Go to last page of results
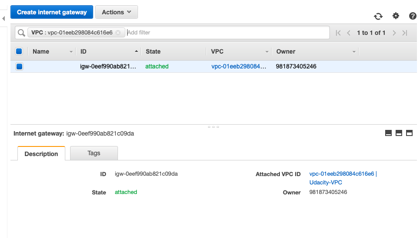Screen dimensions: 420x238 tap(405, 33)
